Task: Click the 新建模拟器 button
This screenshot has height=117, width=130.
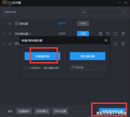Action: click(x=42, y=56)
